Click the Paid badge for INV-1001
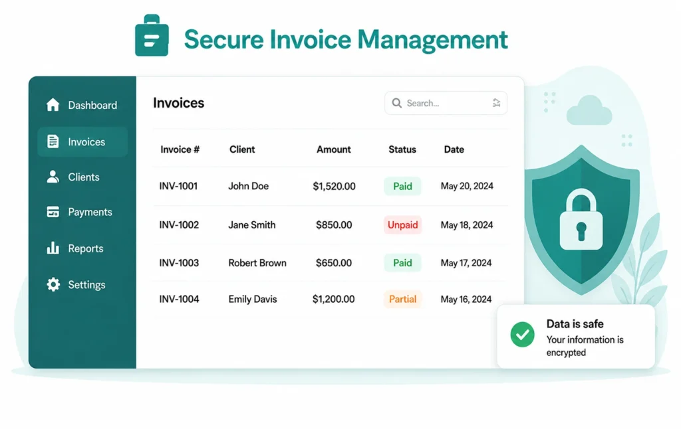Screen dimensions: 681x429 tap(402, 186)
